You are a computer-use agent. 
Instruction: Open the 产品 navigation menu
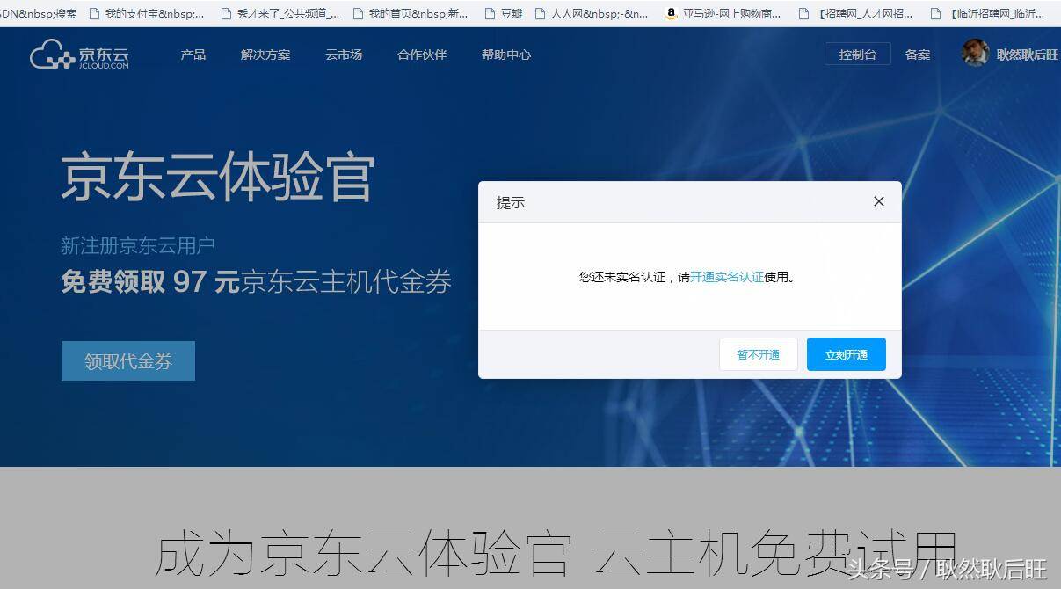[193, 55]
